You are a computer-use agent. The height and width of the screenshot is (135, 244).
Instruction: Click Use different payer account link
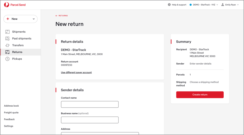76,72
